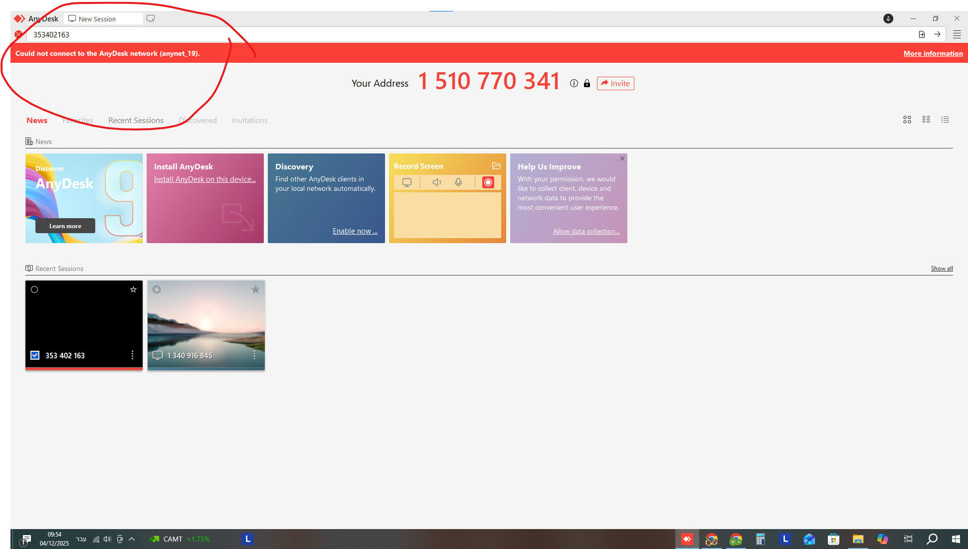This screenshot has height=549, width=968.
Task: Click the lock icon beside your address
Action: tap(587, 83)
